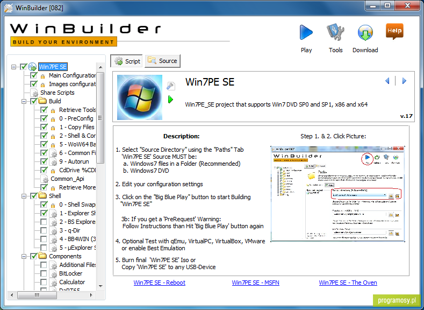Click the Shell folder icon
This screenshot has width=424, height=310.
pyautogui.click(x=42, y=195)
